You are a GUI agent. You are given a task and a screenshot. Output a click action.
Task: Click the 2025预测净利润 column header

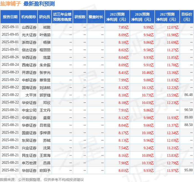[x=117, y=17]
